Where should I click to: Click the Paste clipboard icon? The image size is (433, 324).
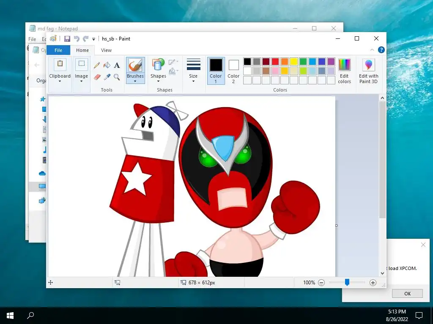coord(60,64)
